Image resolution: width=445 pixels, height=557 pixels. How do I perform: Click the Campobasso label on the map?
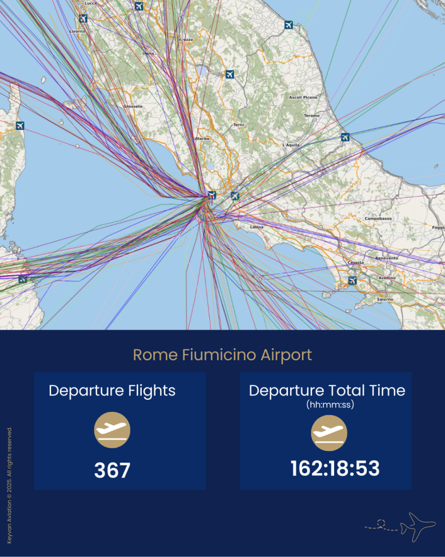coord(378,219)
